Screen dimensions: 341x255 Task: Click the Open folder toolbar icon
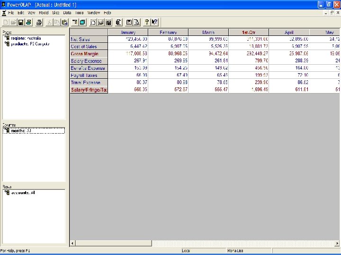coord(13,22)
